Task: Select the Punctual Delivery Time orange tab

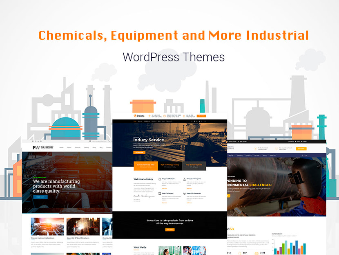Action: click(146, 166)
